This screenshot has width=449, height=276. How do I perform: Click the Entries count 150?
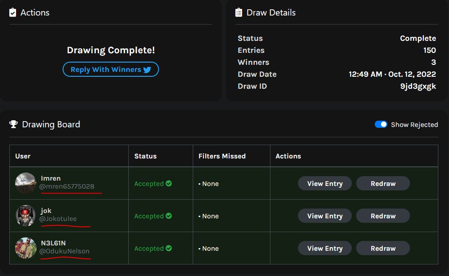tap(429, 50)
